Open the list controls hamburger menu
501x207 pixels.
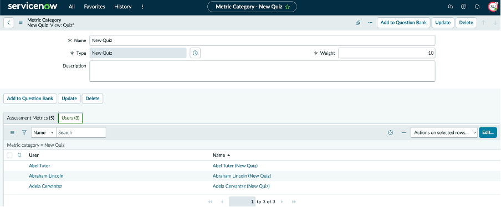[x=12, y=133]
